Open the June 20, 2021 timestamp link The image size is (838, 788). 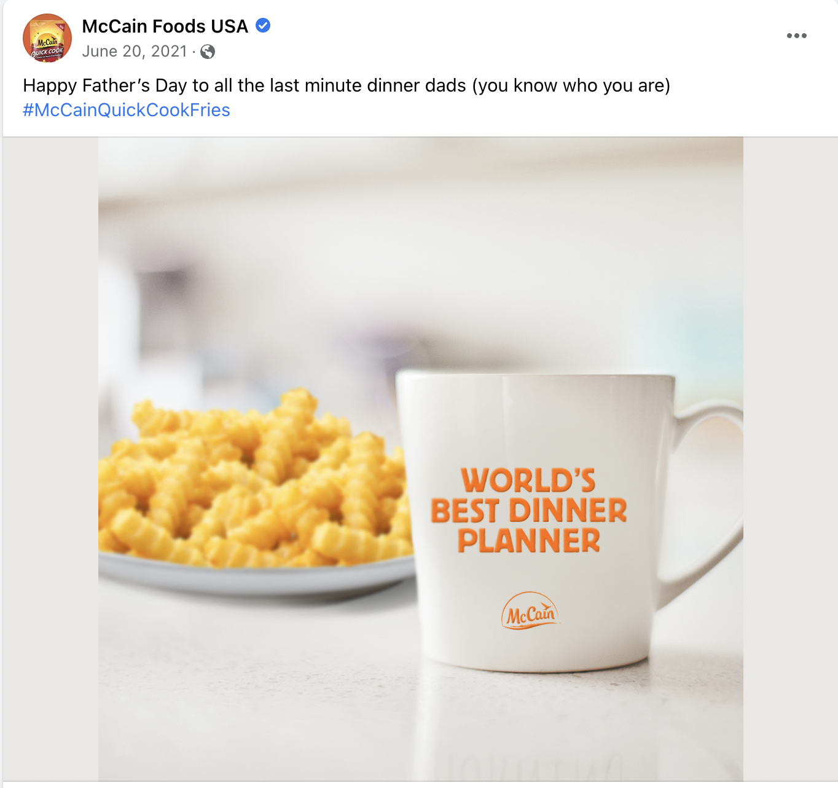[135, 52]
